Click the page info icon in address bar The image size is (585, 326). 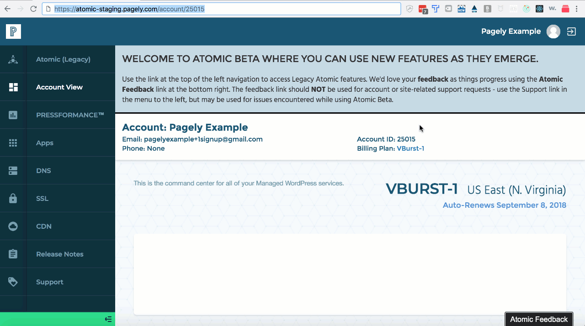pos(48,9)
